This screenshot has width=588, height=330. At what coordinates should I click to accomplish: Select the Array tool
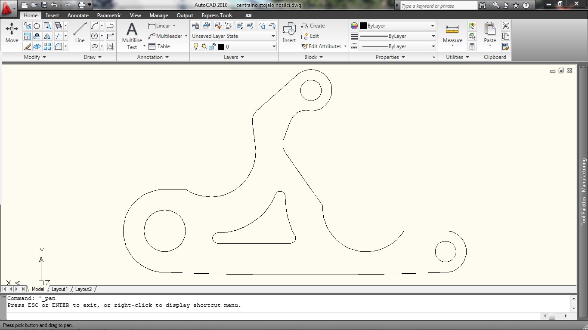point(47,46)
